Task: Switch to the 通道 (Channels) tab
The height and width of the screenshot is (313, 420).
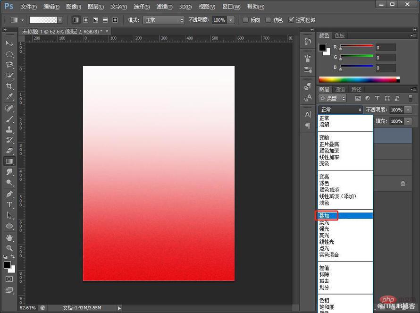Action: pyautogui.click(x=340, y=89)
